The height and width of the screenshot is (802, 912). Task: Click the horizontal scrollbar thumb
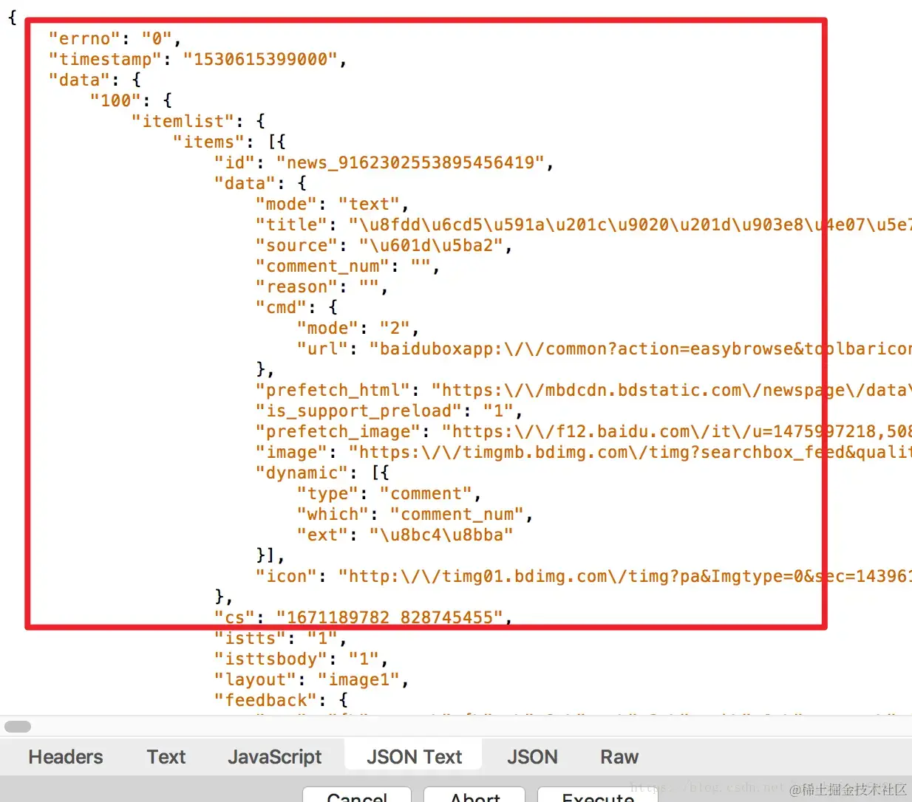(18, 727)
